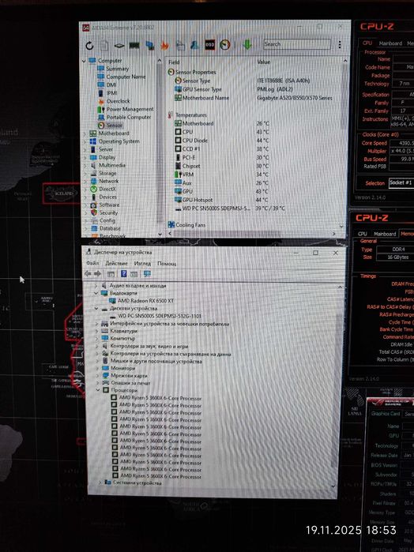Switch to Mainboard tab in upper CPU-Z window
This screenshot has height=552, width=414.
pyautogui.click(x=390, y=43)
